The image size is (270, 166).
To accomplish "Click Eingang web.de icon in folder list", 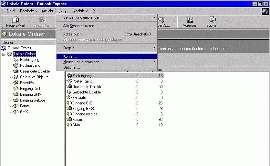I will click(69, 114).
